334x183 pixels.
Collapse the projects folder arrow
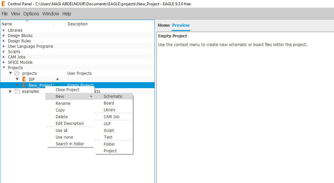point(10,73)
